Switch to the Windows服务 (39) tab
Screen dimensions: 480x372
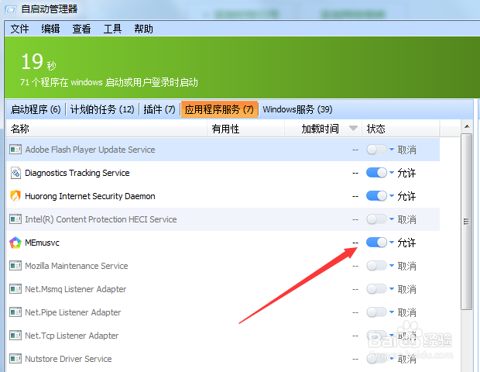tap(297, 109)
